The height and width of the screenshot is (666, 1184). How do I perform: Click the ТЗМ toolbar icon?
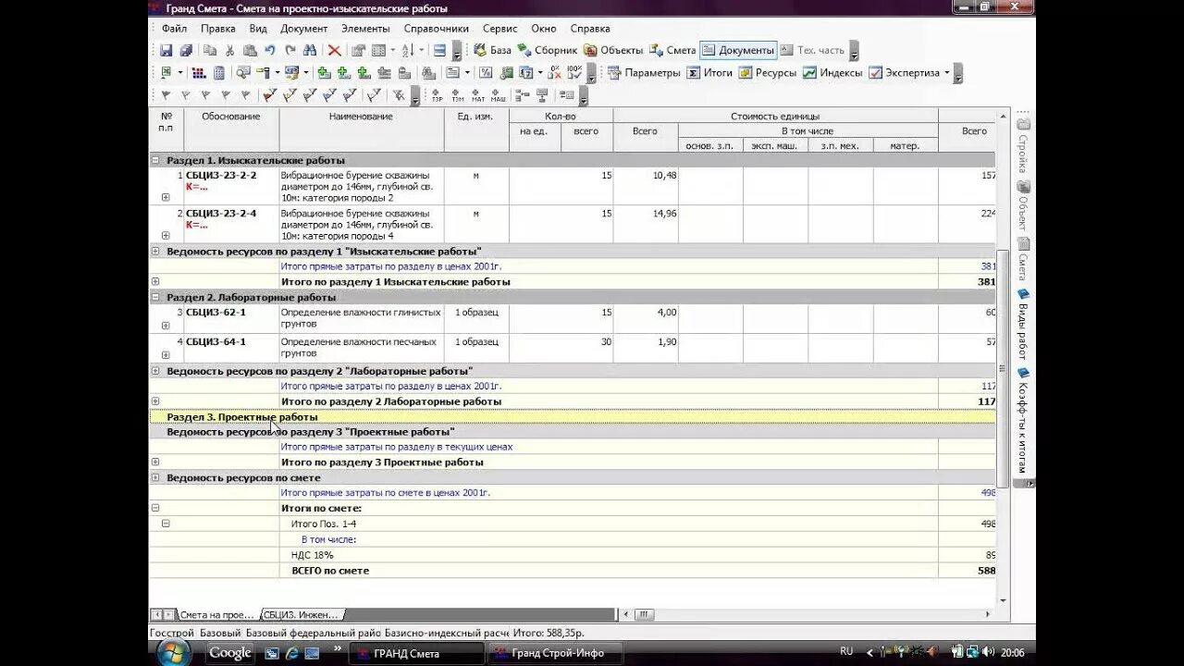coord(457,94)
